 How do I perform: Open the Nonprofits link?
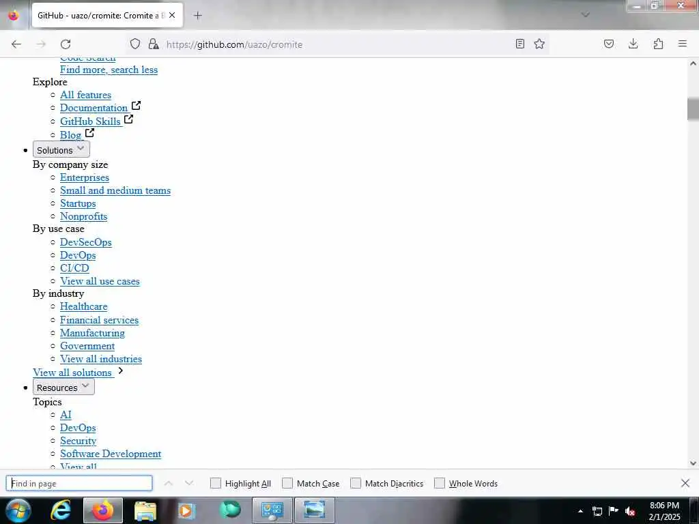pos(84,216)
